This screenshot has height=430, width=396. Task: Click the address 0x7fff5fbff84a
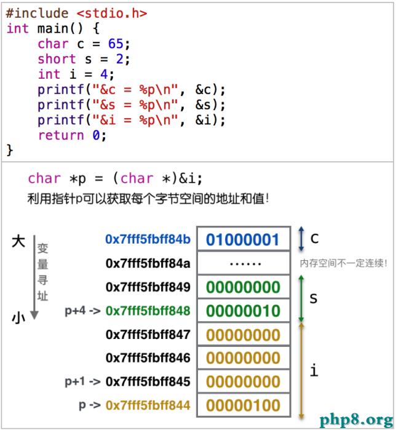[148, 263]
